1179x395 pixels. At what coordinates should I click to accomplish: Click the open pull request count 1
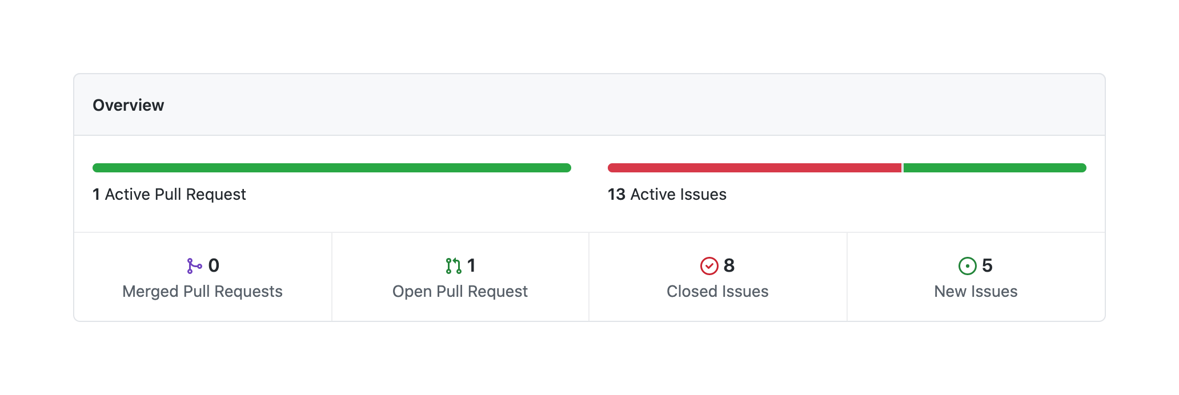[x=471, y=266]
